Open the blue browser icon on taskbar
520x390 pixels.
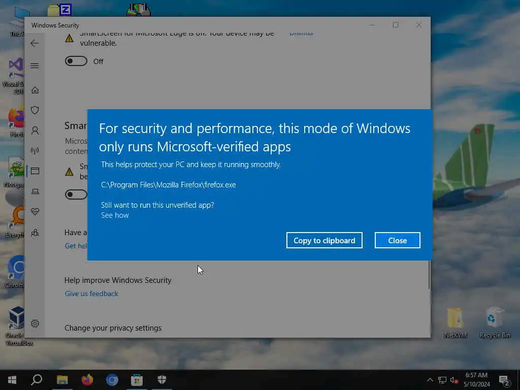pyautogui.click(x=112, y=380)
